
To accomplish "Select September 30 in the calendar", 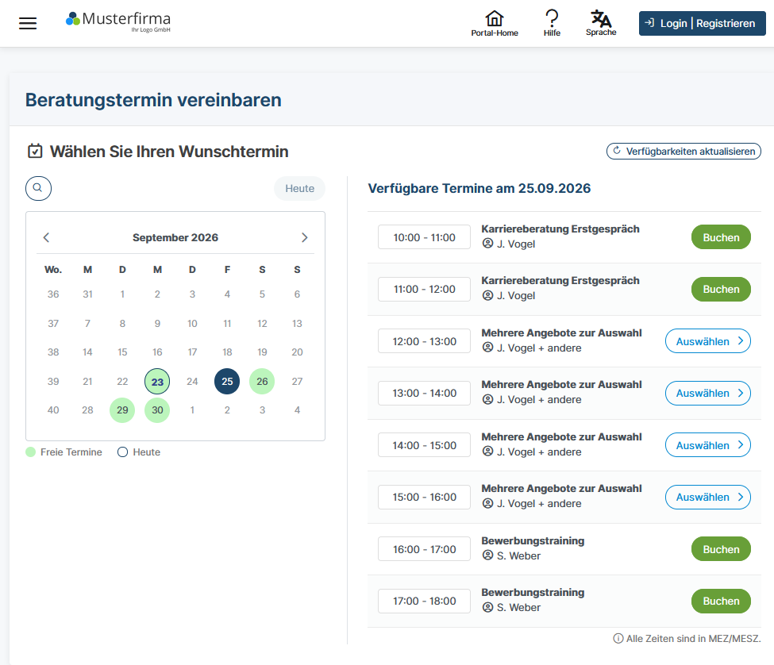I will (x=157, y=410).
